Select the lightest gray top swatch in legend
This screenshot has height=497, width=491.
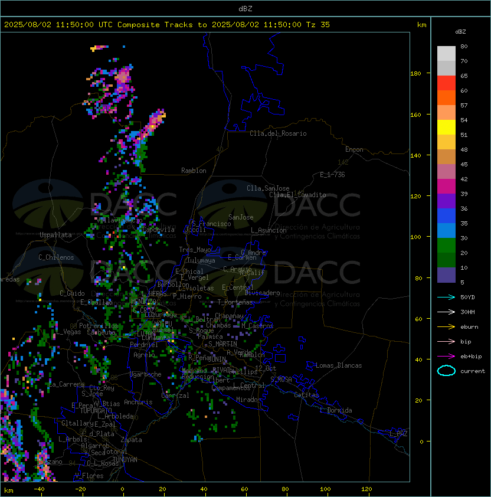click(446, 54)
